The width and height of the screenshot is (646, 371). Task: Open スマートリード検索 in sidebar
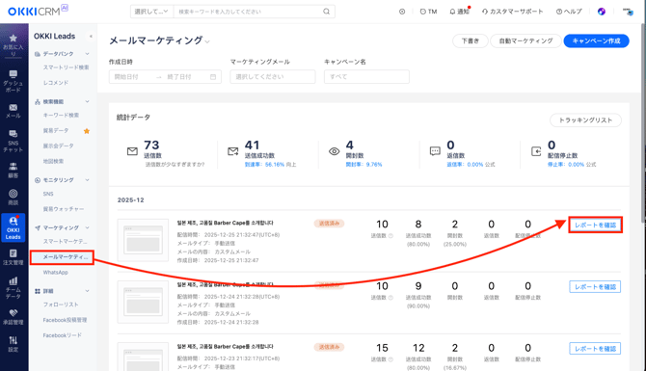click(x=66, y=67)
